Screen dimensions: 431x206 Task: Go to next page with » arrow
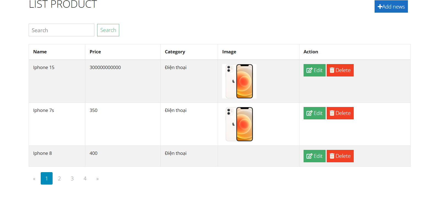97,178
